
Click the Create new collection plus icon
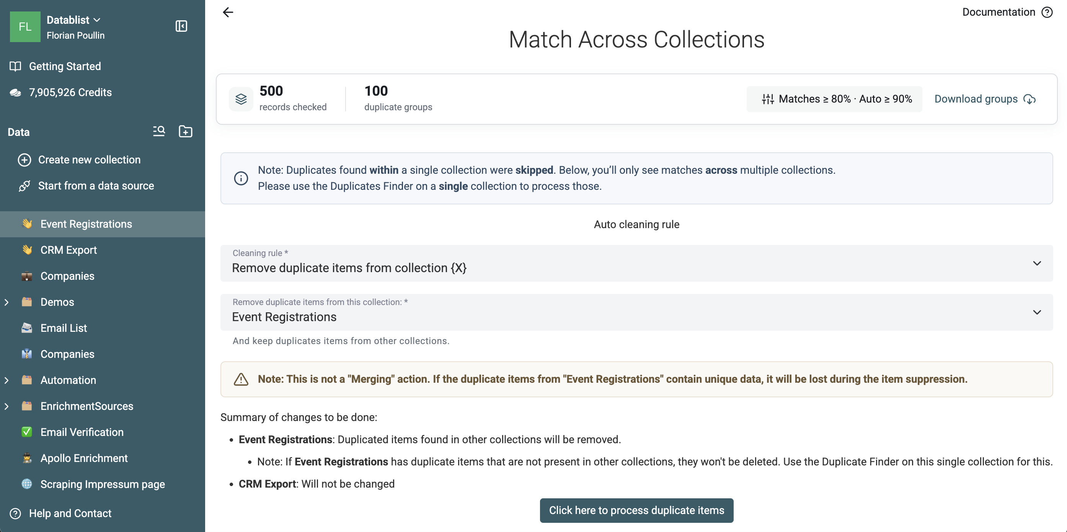pos(24,160)
